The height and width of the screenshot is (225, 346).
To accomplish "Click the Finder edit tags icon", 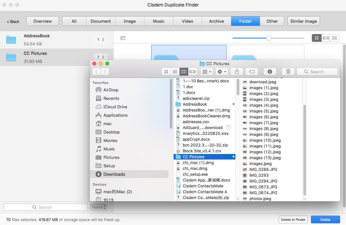I will pyautogui.click(x=252, y=72).
